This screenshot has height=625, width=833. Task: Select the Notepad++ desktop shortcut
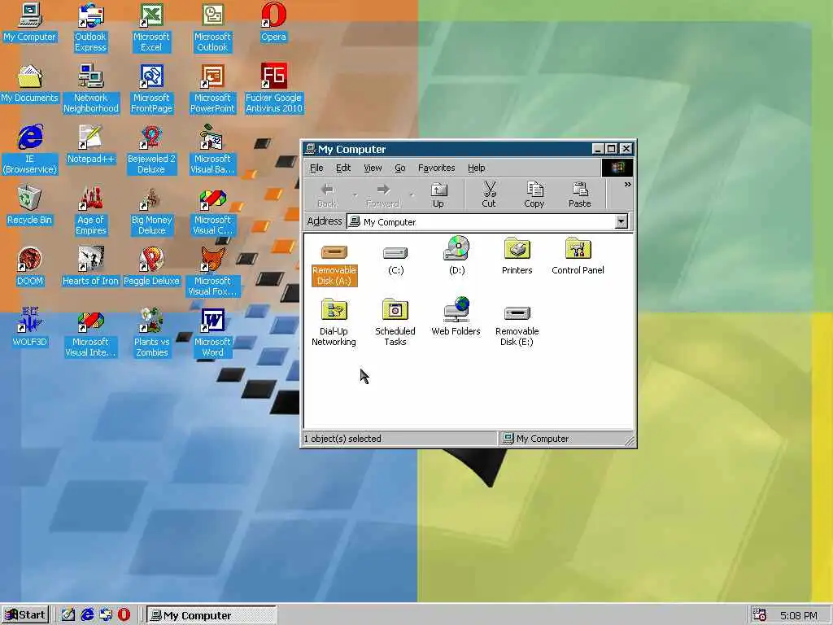coord(91,145)
